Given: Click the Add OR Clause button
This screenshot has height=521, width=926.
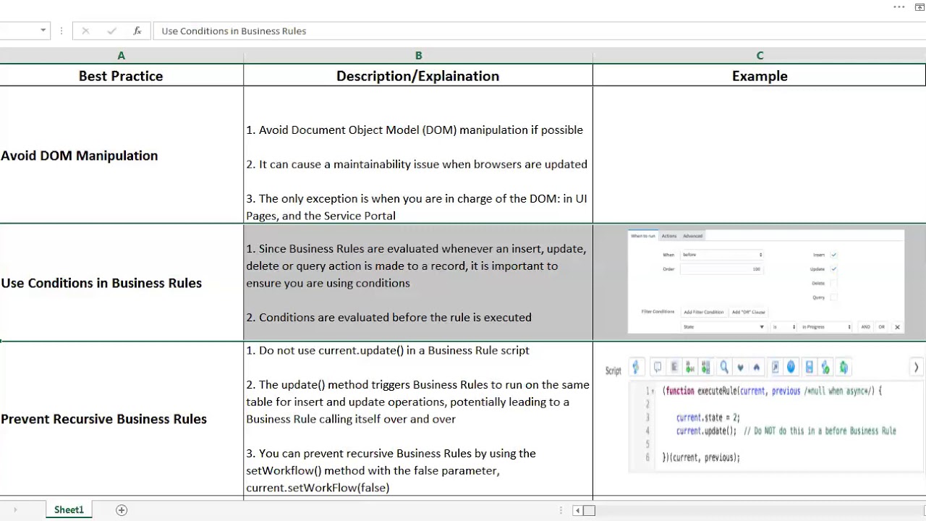Looking at the screenshot, I should click(x=748, y=312).
